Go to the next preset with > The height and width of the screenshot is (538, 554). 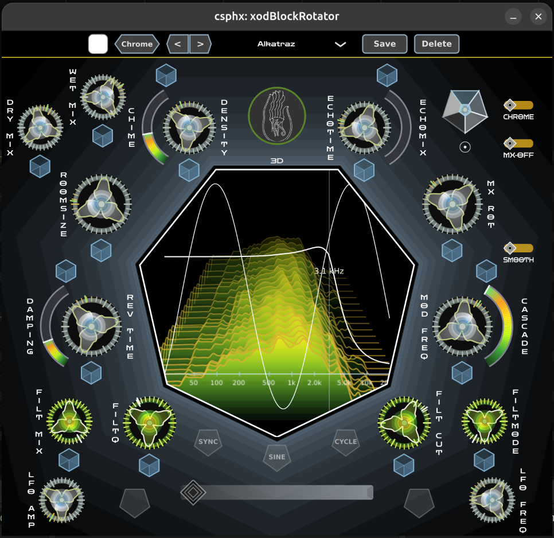[200, 44]
